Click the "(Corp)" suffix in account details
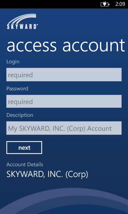 [x=77, y=175]
